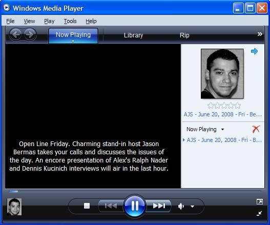The image size is (270, 225).
Task: Click the Windows Media Player title bar icon
Action: click(7, 8)
